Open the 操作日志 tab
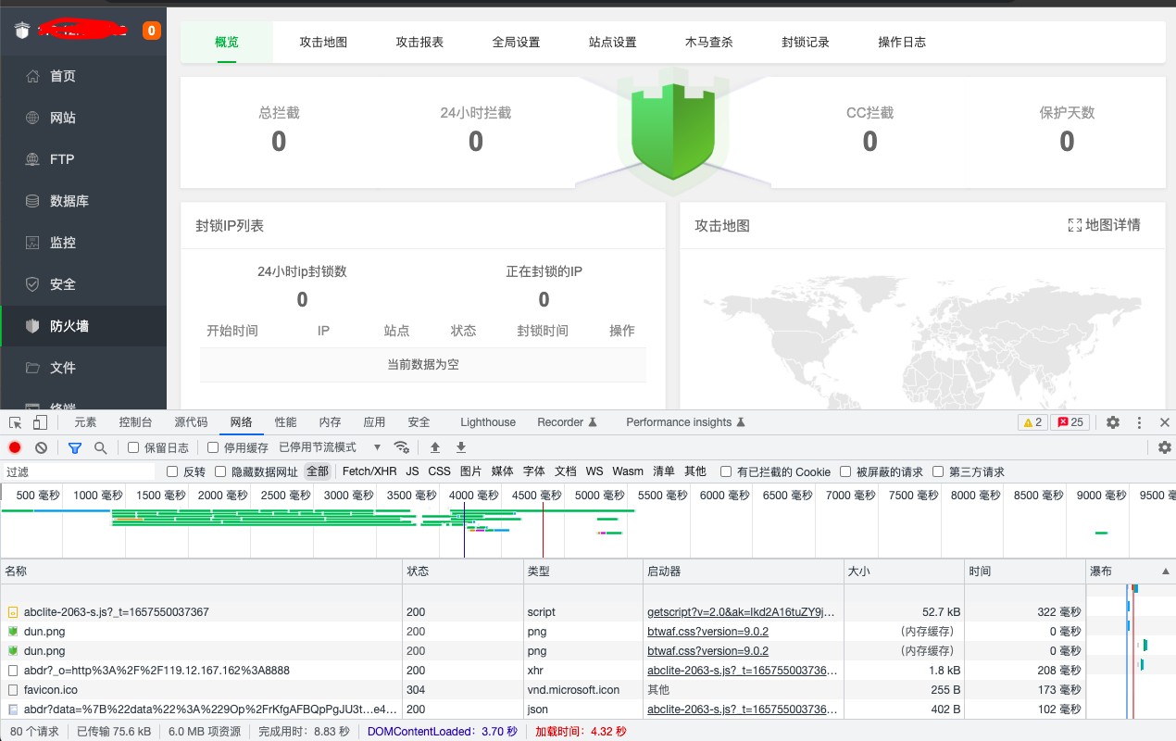 [901, 42]
